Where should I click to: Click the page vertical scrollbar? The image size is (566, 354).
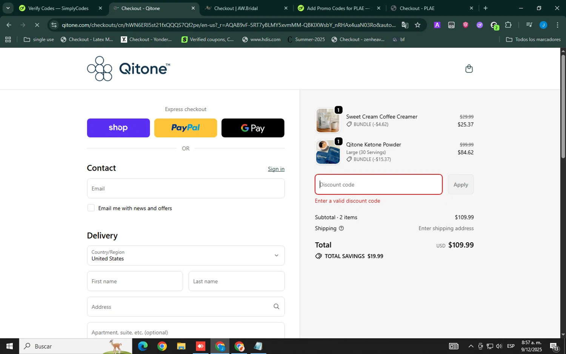[563, 107]
